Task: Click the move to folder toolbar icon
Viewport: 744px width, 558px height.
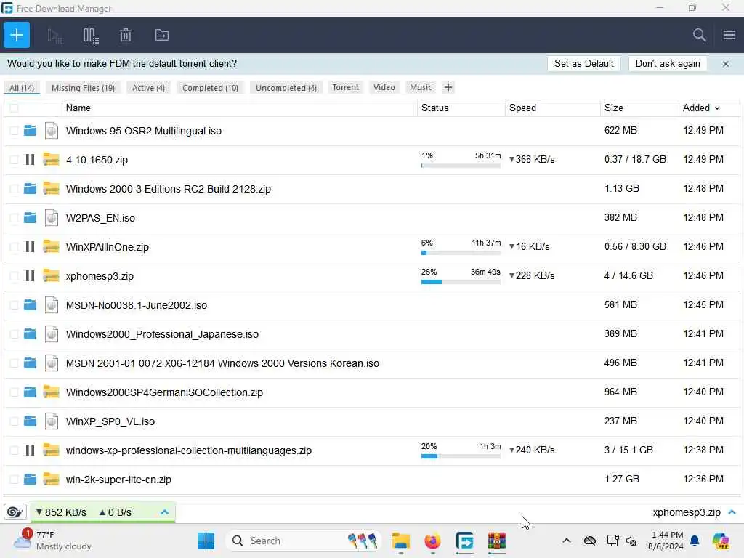Action: (x=162, y=35)
